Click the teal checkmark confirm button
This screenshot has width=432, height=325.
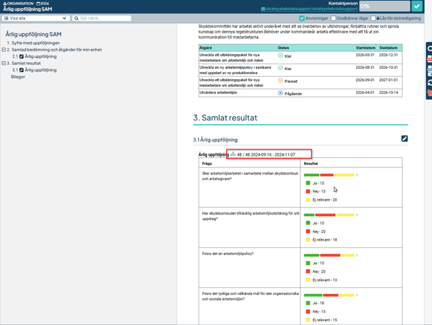click(417, 6)
